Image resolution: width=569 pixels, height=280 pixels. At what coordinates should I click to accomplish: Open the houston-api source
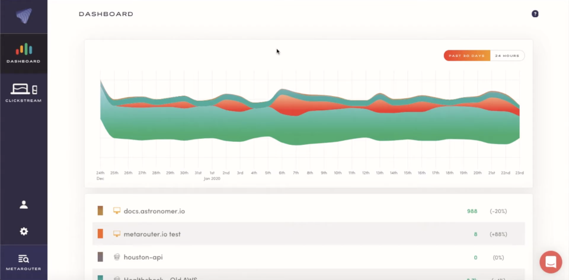(x=143, y=257)
